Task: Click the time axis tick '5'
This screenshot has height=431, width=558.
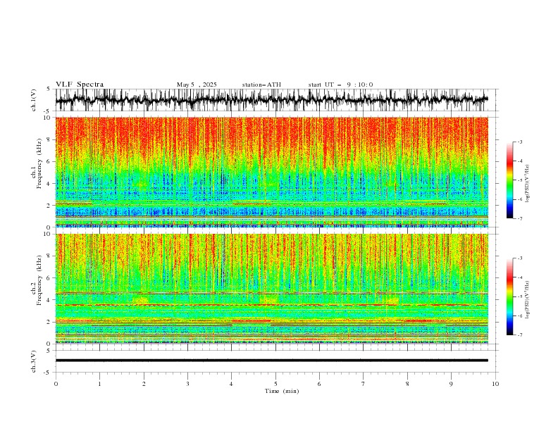Action: pyautogui.click(x=275, y=384)
